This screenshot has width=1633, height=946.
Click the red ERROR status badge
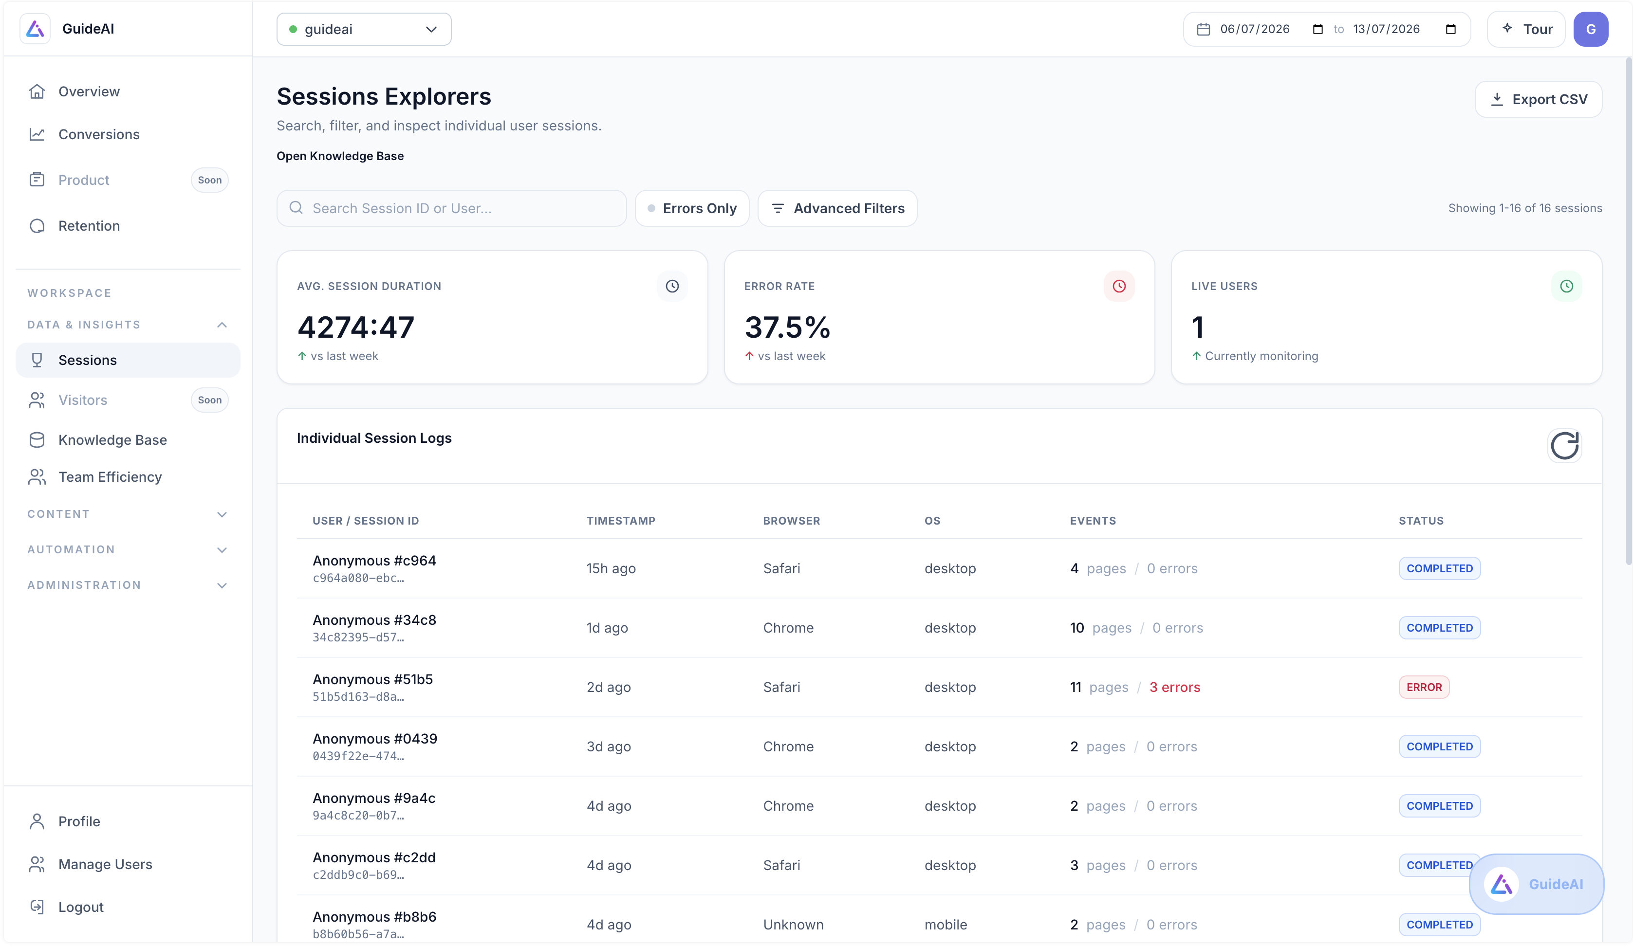(1424, 687)
